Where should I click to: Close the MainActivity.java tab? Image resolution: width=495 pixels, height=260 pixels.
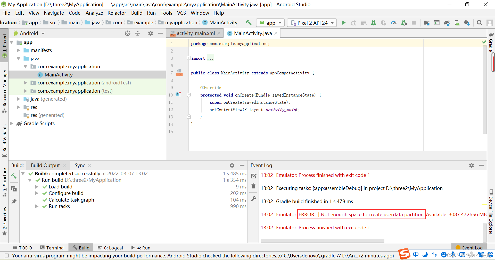pos(276,33)
